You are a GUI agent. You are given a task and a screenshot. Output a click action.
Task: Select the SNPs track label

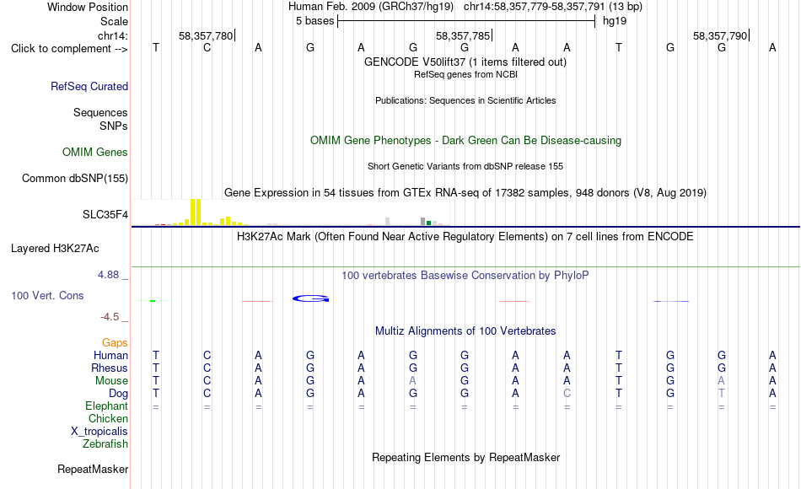click(x=114, y=126)
